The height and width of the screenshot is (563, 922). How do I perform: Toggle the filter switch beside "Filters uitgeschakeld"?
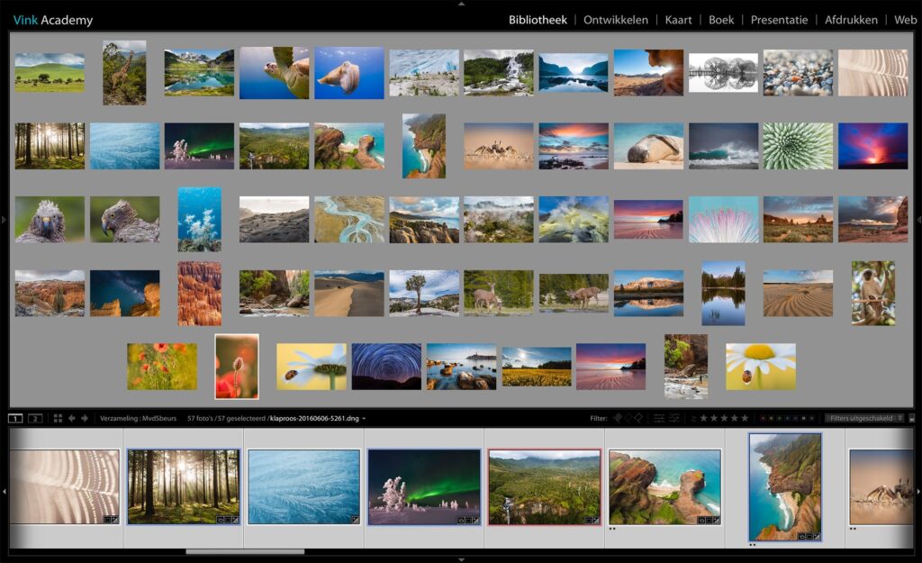click(912, 418)
